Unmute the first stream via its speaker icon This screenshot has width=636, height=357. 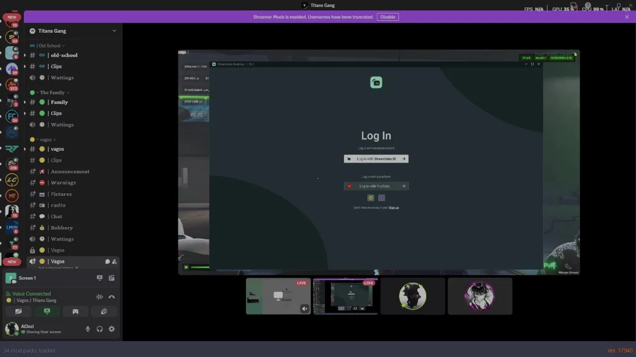(x=305, y=309)
